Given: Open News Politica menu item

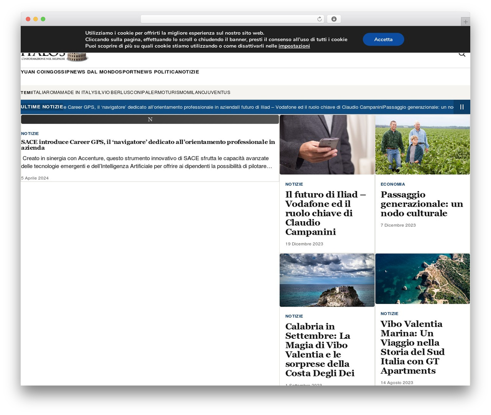Looking at the screenshot, I should pyautogui.click(x=157, y=72).
